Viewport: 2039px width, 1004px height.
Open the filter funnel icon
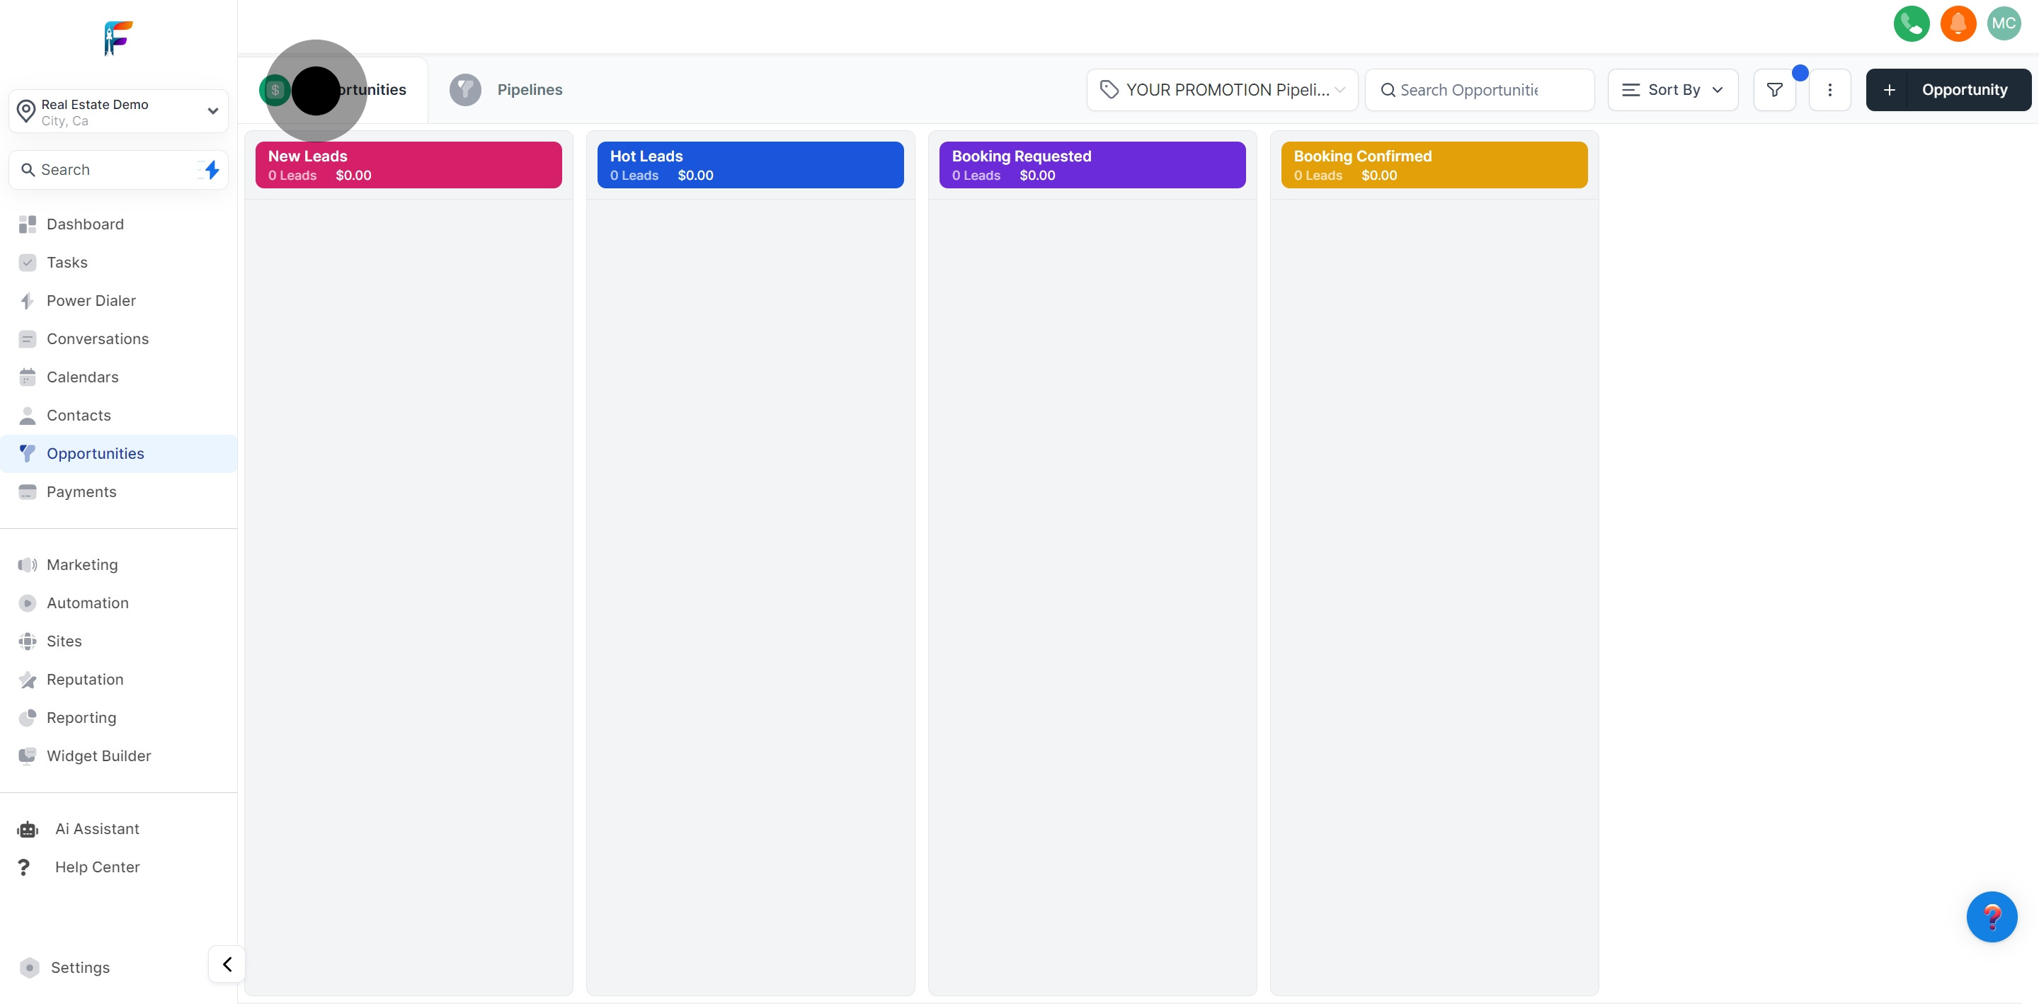(x=1774, y=90)
